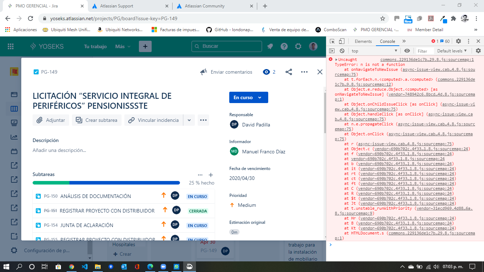
Task: Click the CERRADA status badge of PG-151
Action: (198, 211)
